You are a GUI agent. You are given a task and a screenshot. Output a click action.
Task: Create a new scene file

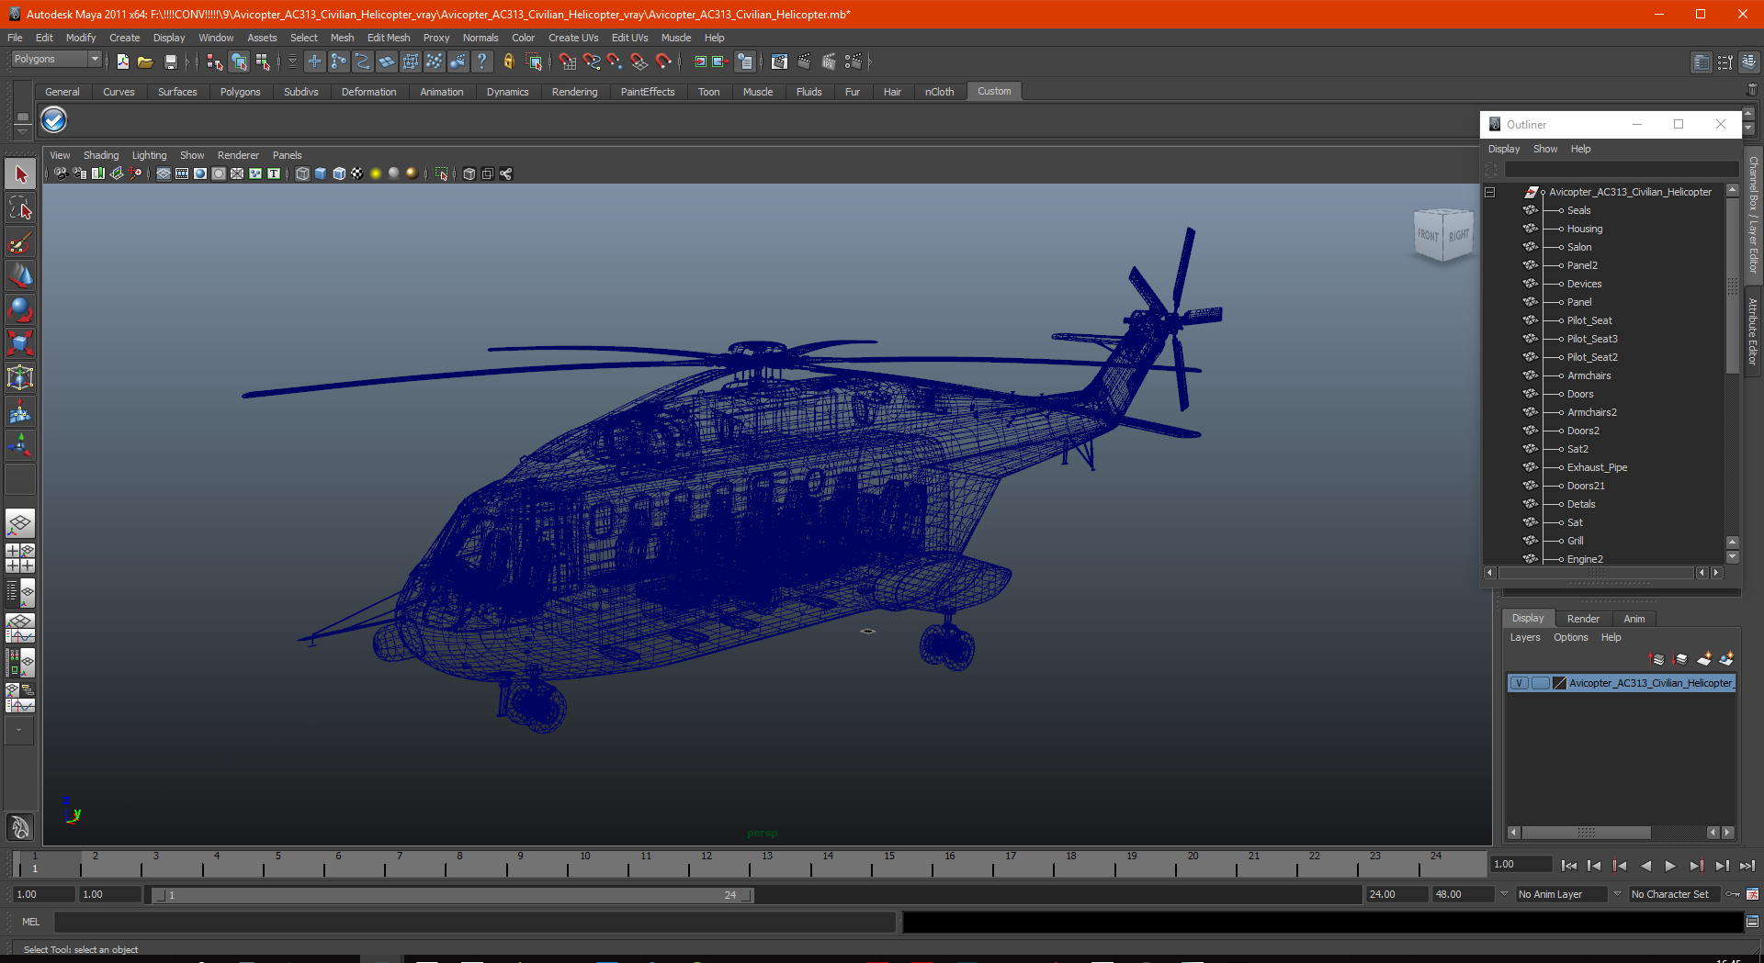pos(123,62)
